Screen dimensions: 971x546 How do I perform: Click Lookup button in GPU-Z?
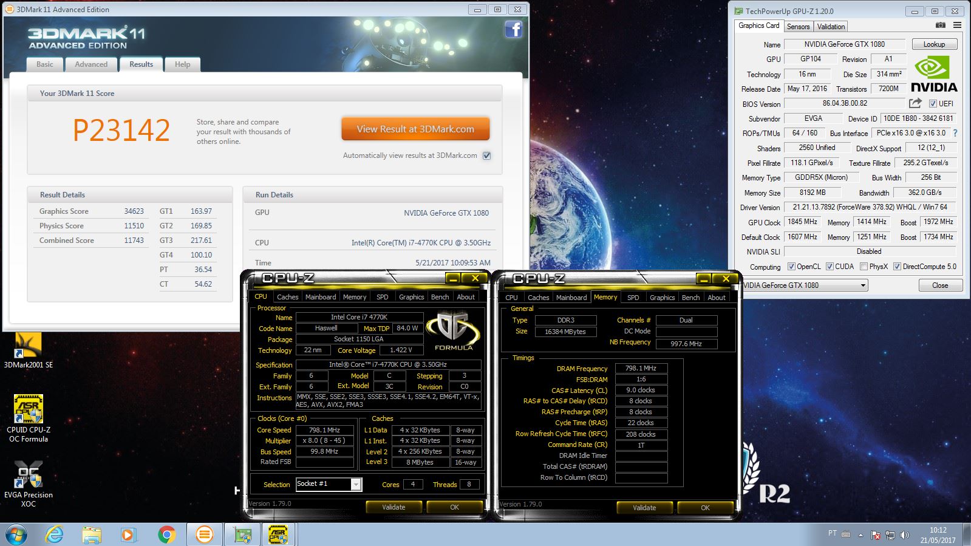point(934,44)
